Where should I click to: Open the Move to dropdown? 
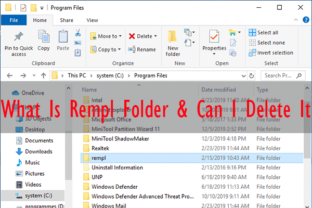point(106,36)
